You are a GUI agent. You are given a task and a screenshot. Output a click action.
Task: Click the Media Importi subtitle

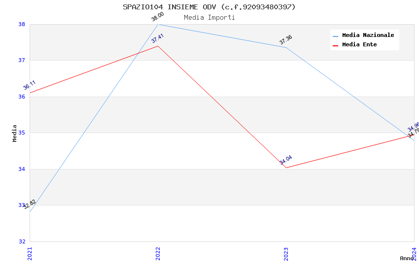click(209, 18)
